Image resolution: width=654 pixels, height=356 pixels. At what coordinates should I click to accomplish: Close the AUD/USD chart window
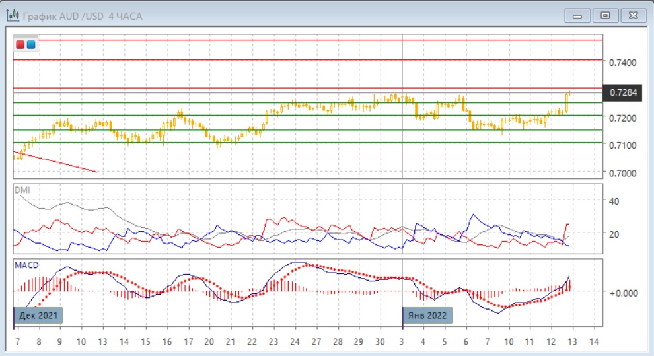click(633, 16)
